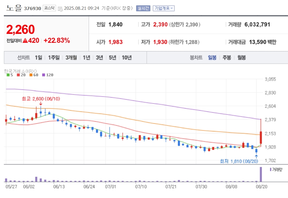Open the 기업개요 dropdown
The image size is (288, 198).
coord(164,8)
